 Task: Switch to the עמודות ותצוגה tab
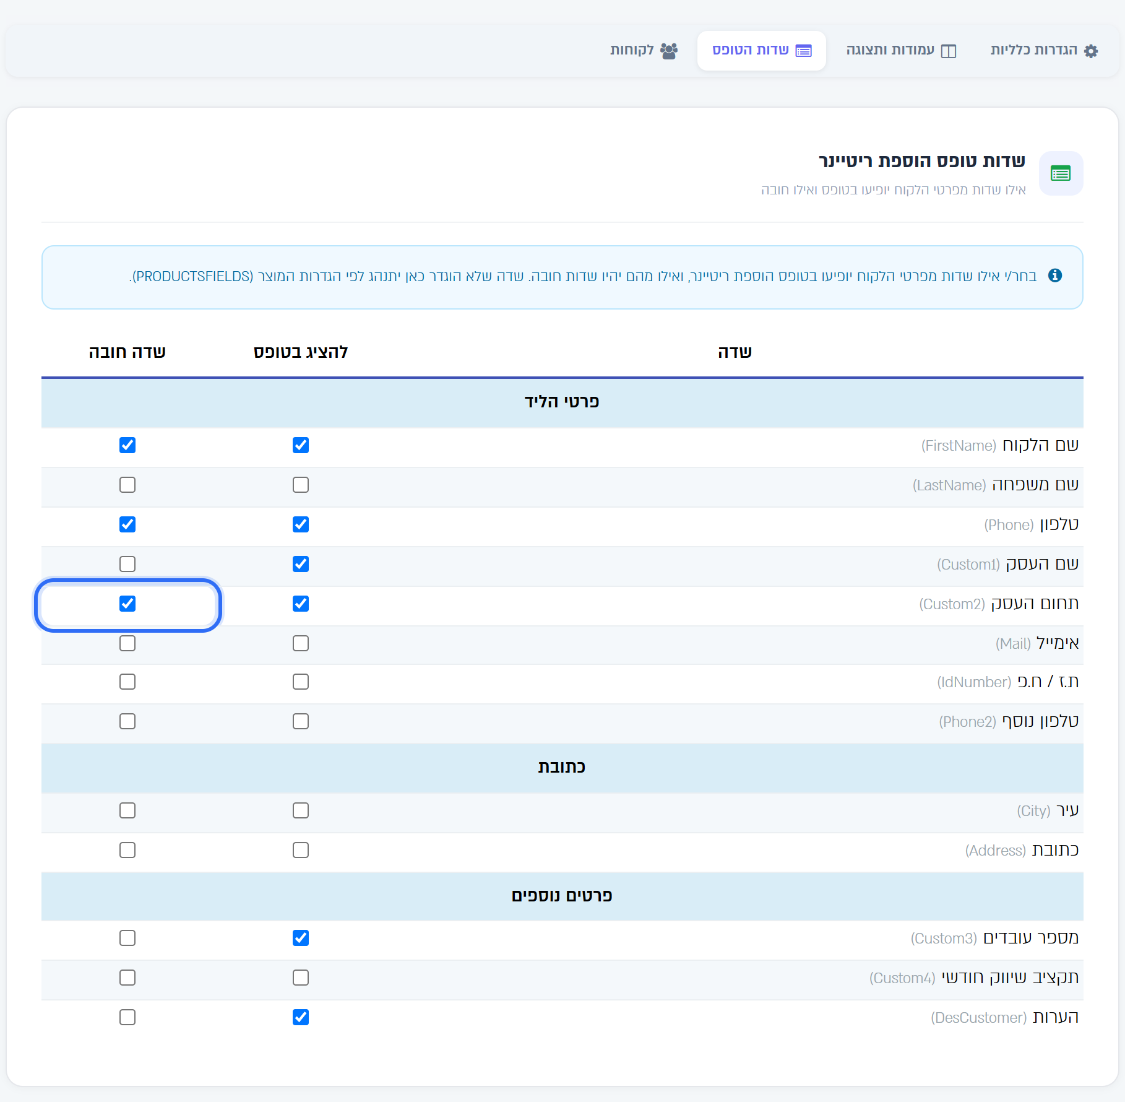901,51
